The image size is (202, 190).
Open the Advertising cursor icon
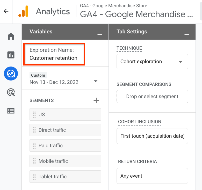pyautogui.click(x=11, y=92)
